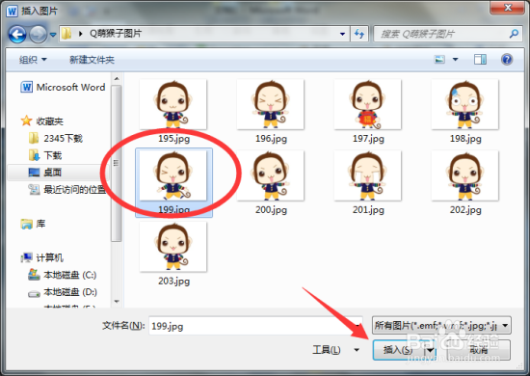Click the 200.jpg file name label

[271, 210]
